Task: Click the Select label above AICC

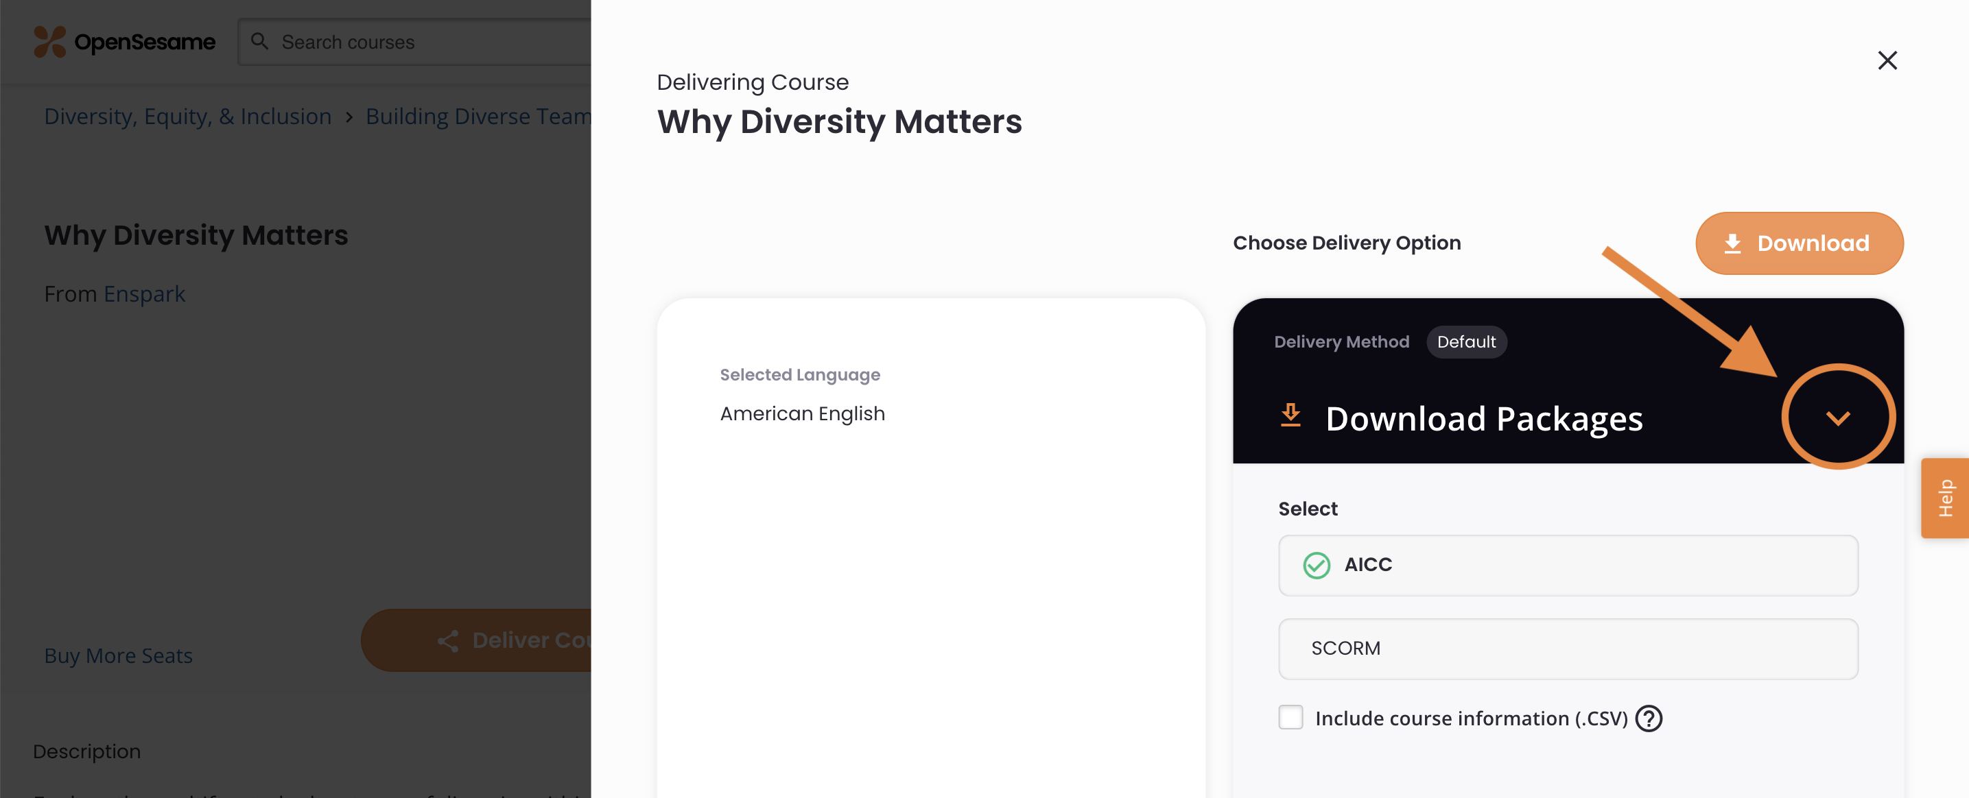Action: (1308, 509)
